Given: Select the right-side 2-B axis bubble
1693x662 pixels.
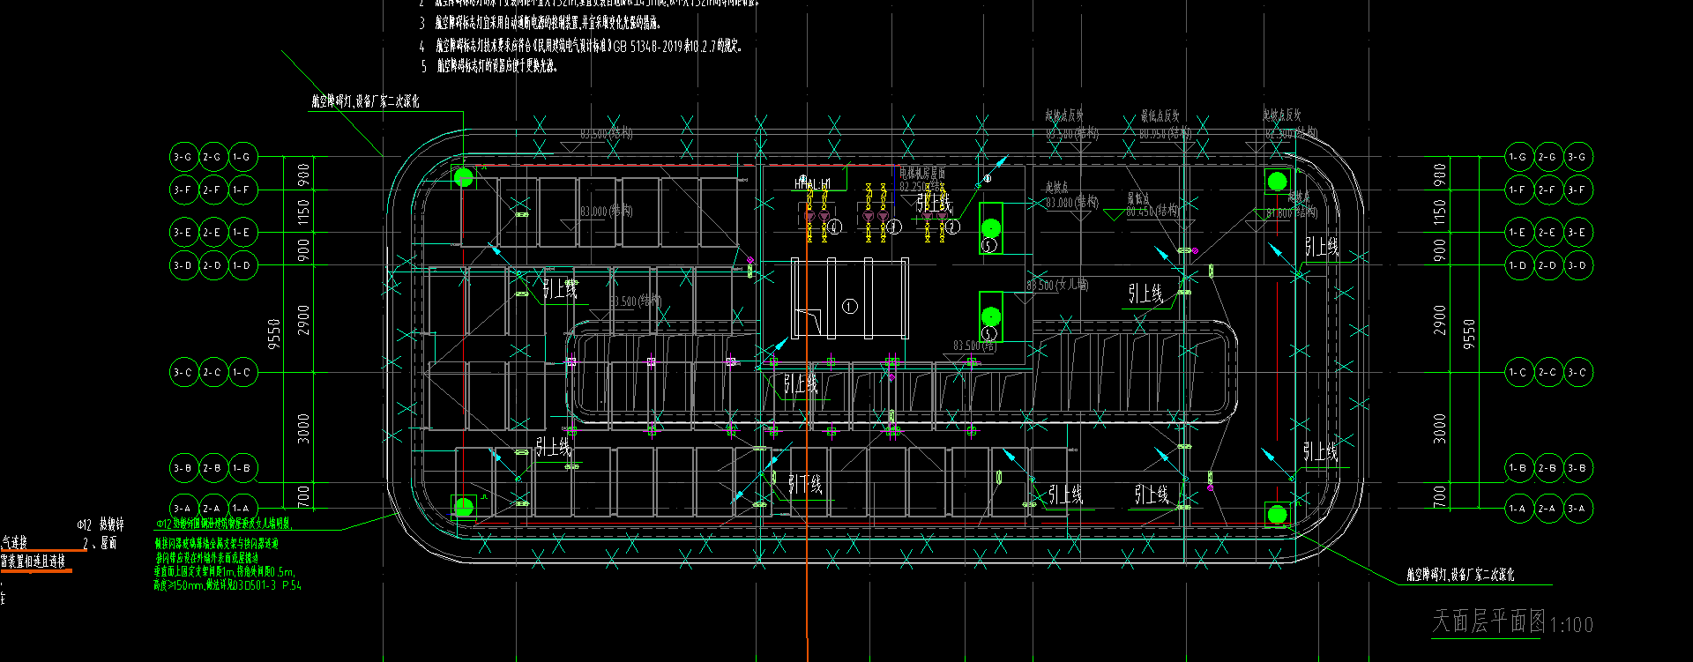Looking at the screenshot, I should pyautogui.click(x=1548, y=468).
